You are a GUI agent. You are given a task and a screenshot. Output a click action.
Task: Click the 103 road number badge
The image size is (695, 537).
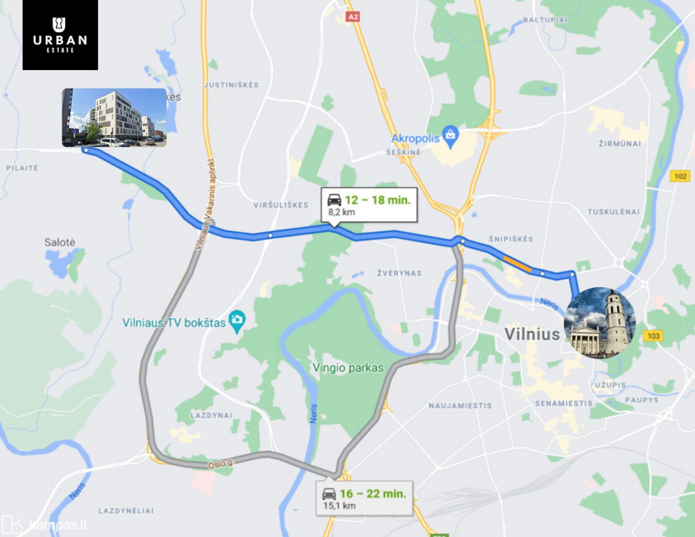[653, 336]
